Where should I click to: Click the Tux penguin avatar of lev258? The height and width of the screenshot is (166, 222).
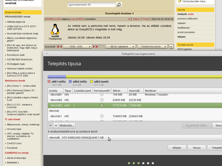click(x=55, y=29)
